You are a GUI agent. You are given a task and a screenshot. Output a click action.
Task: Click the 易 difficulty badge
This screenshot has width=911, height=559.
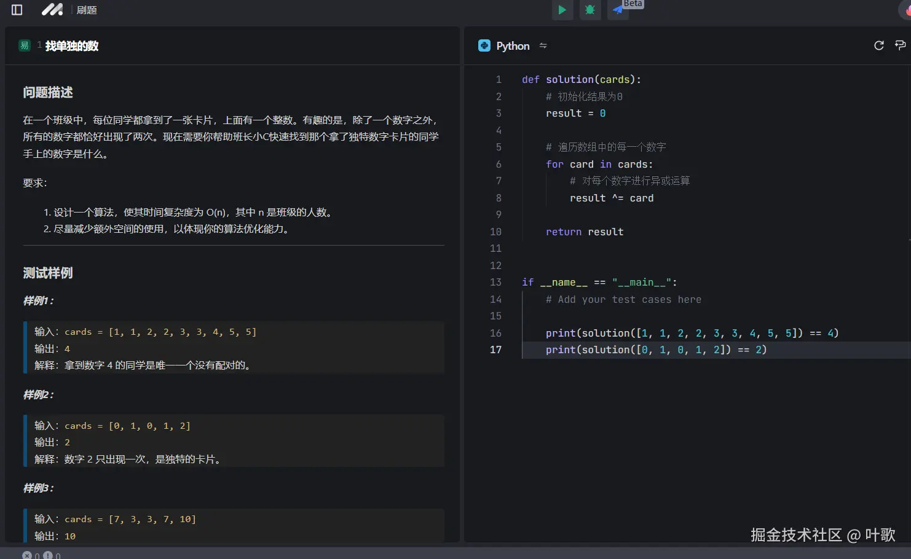[24, 45]
